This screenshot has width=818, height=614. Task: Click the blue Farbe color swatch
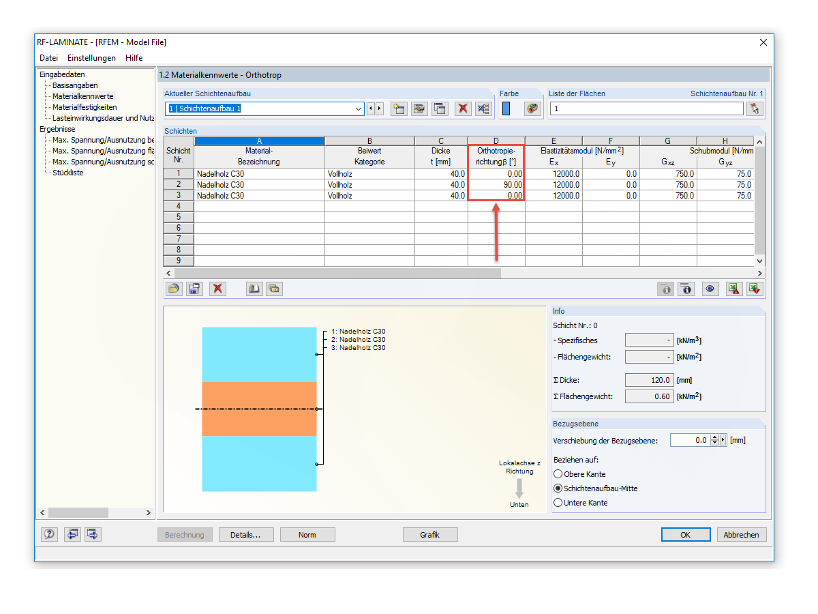pyautogui.click(x=506, y=108)
